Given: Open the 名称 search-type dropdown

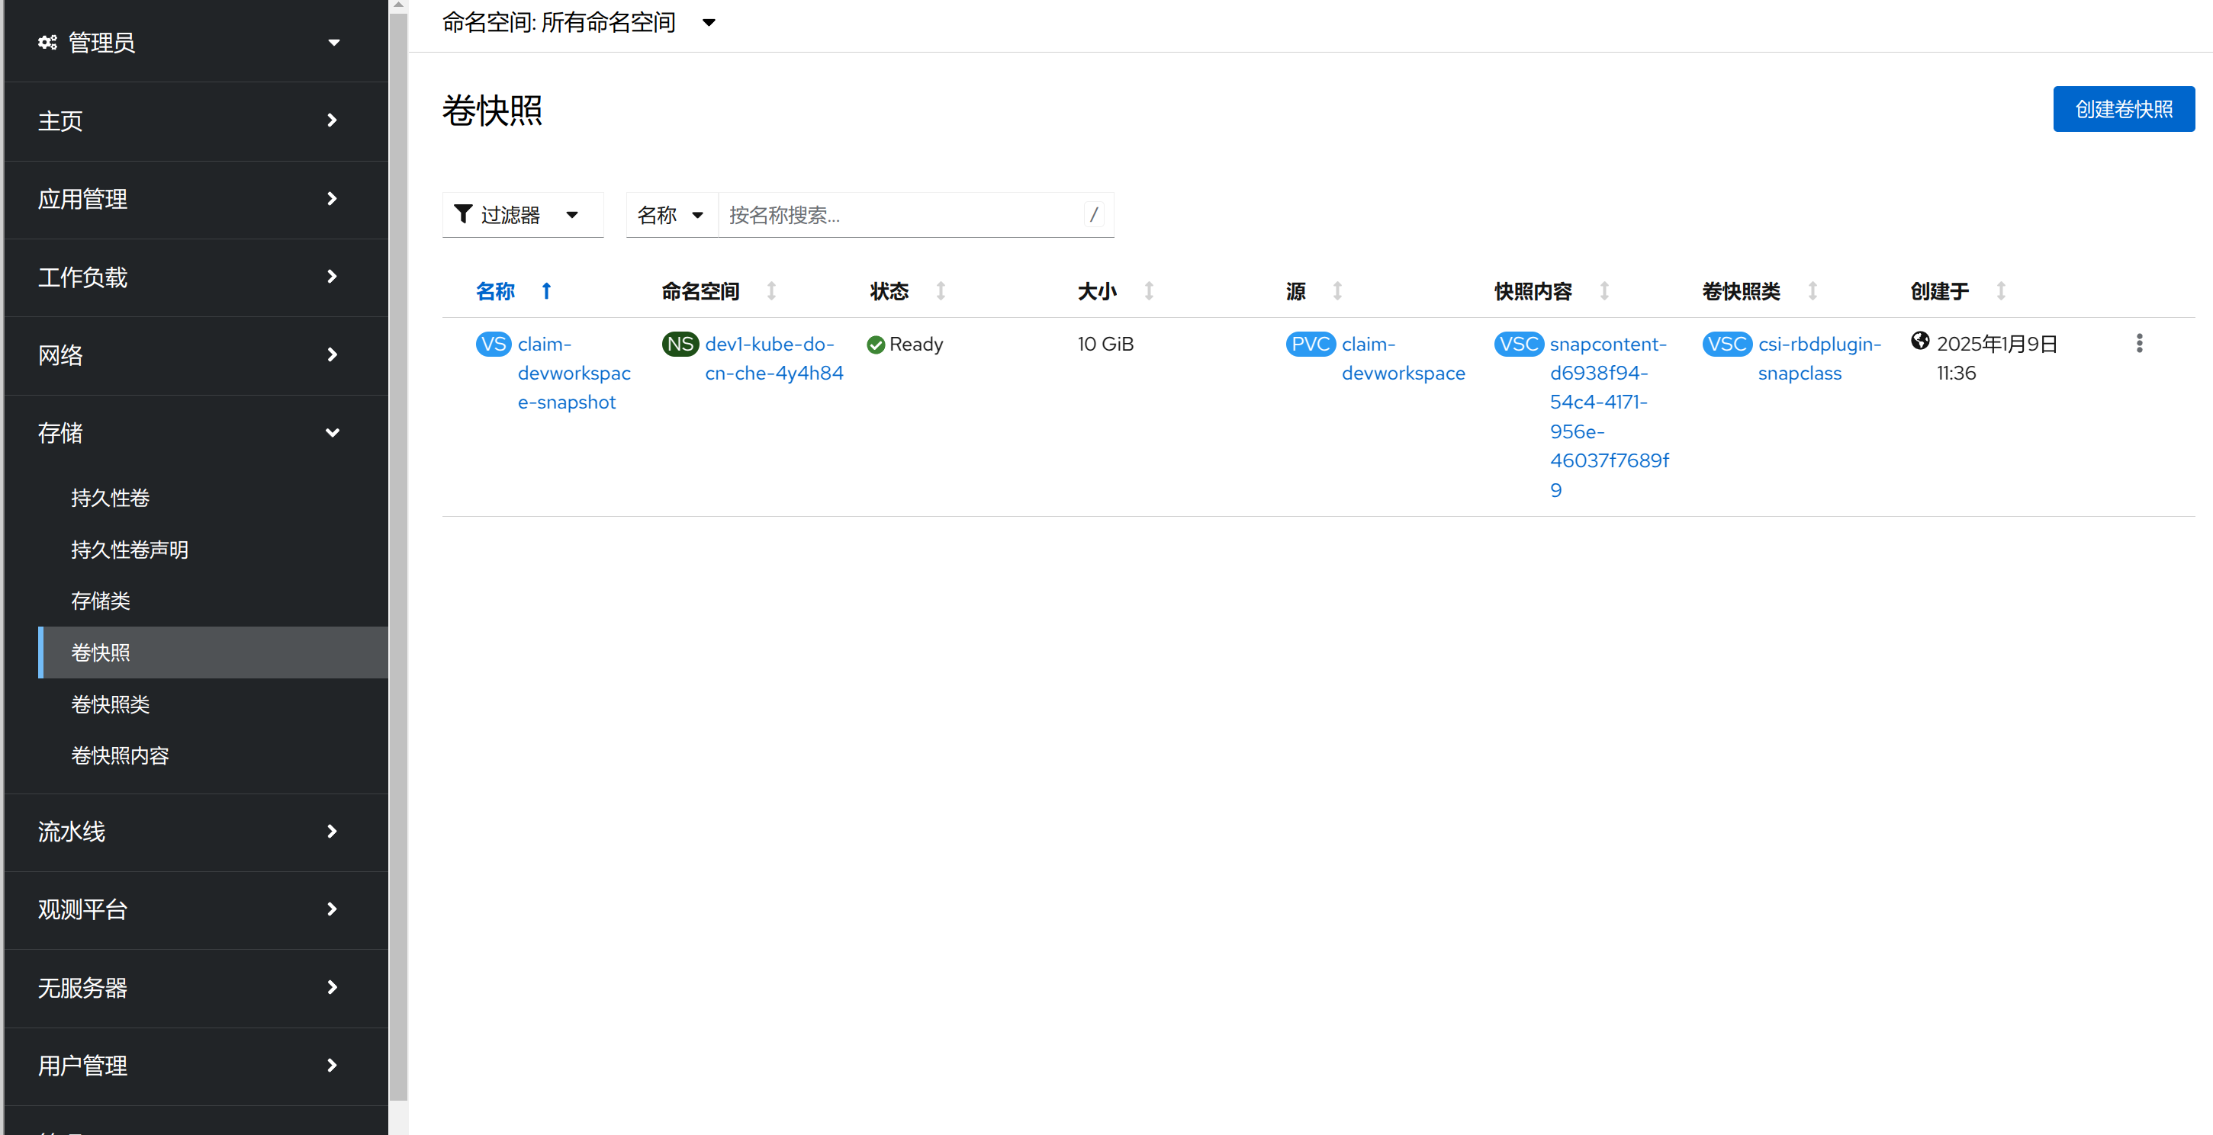Looking at the screenshot, I should click(672, 215).
